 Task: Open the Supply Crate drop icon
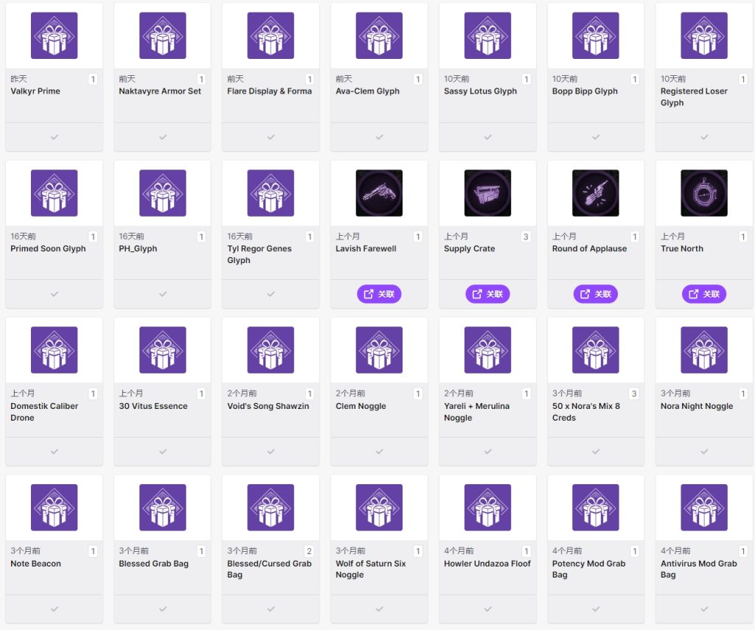click(487, 193)
